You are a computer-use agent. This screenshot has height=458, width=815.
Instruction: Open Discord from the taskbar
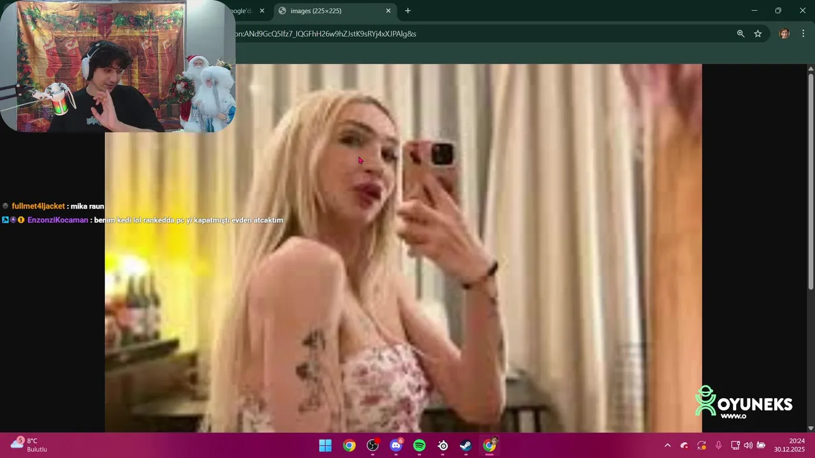coord(396,445)
